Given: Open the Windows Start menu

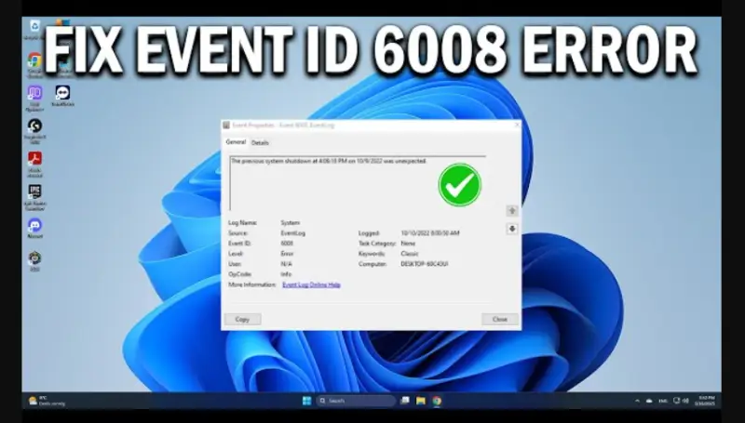Looking at the screenshot, I should [x=307, y=401].
